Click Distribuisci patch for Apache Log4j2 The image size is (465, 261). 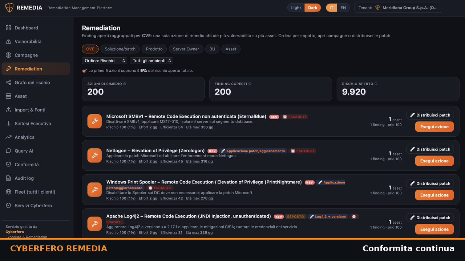click(430, 217)
